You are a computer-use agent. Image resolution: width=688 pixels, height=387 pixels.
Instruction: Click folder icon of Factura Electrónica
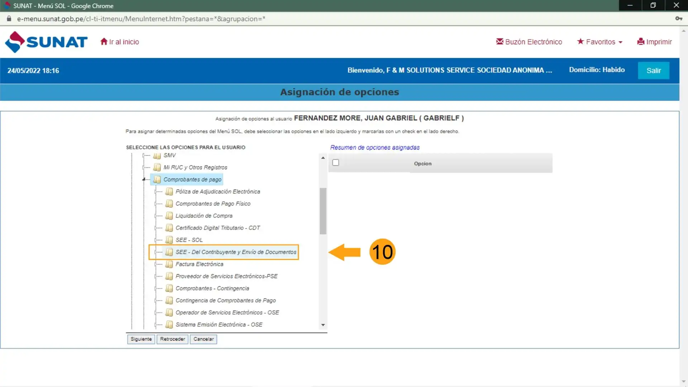point(169,264)
